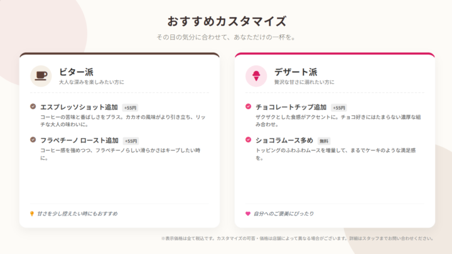Click the coffee cup icon for ビター派
Screen dimensions: 452x254
pos(41,76)
